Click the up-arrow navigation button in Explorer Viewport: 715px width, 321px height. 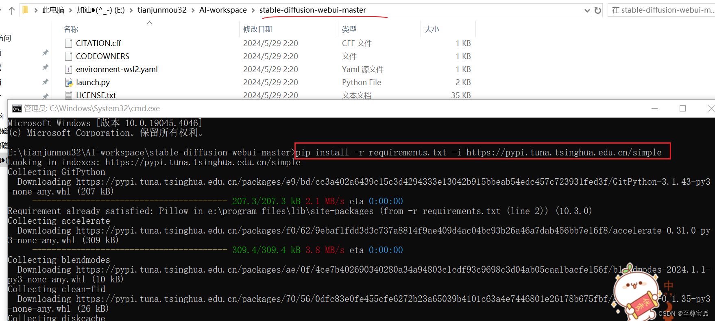[x=12, y=11]
